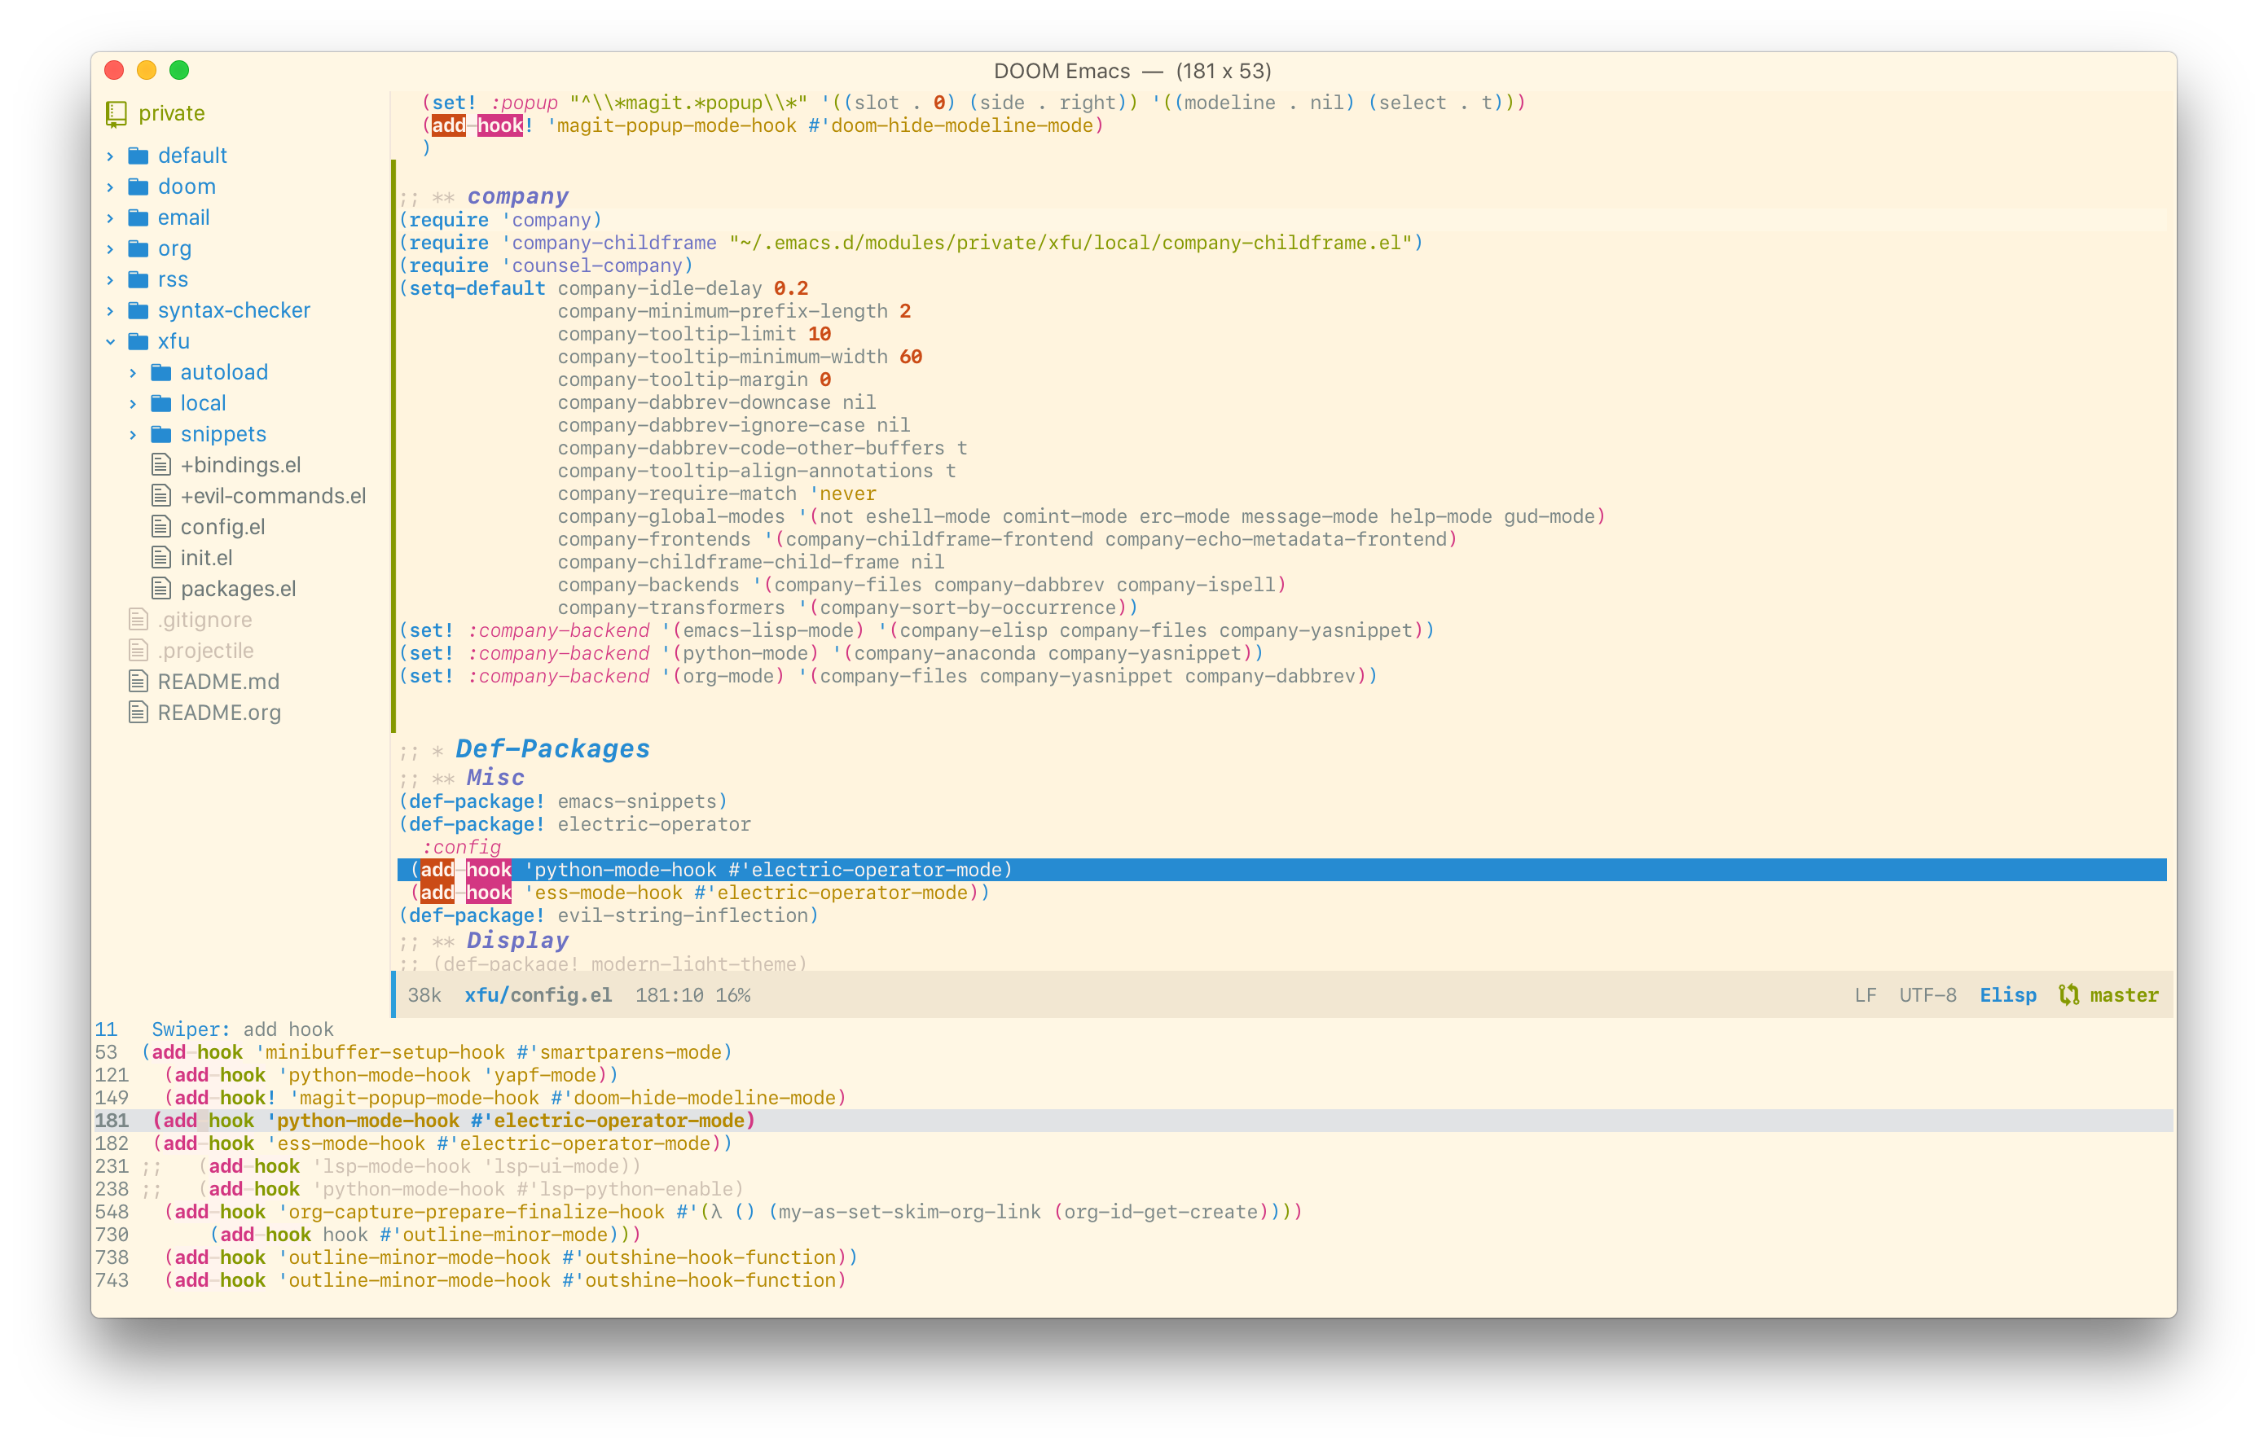Screen dimensions: 2268x1448
Task: Select the yapf-mode result on line 121
Action: click(389, 1074)
